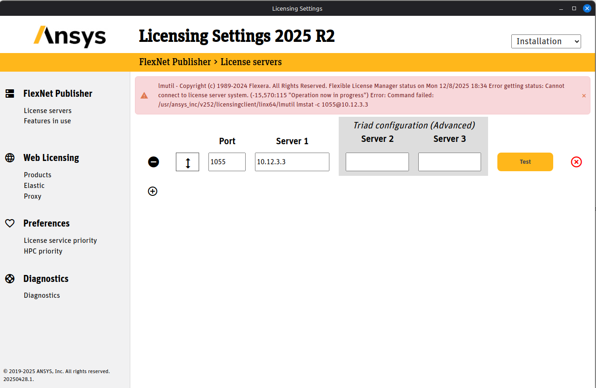Click the Ansys logo

tap(70, 36)
